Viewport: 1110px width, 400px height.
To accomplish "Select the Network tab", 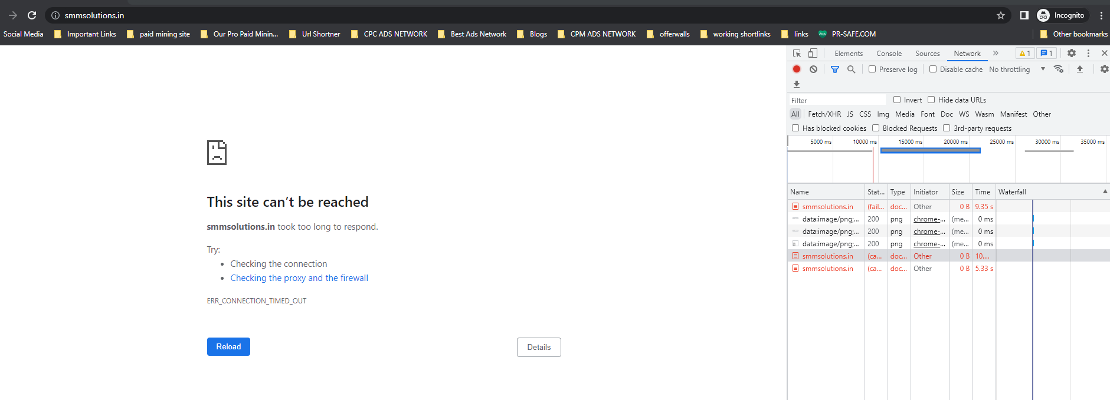I will pos(967,53).
